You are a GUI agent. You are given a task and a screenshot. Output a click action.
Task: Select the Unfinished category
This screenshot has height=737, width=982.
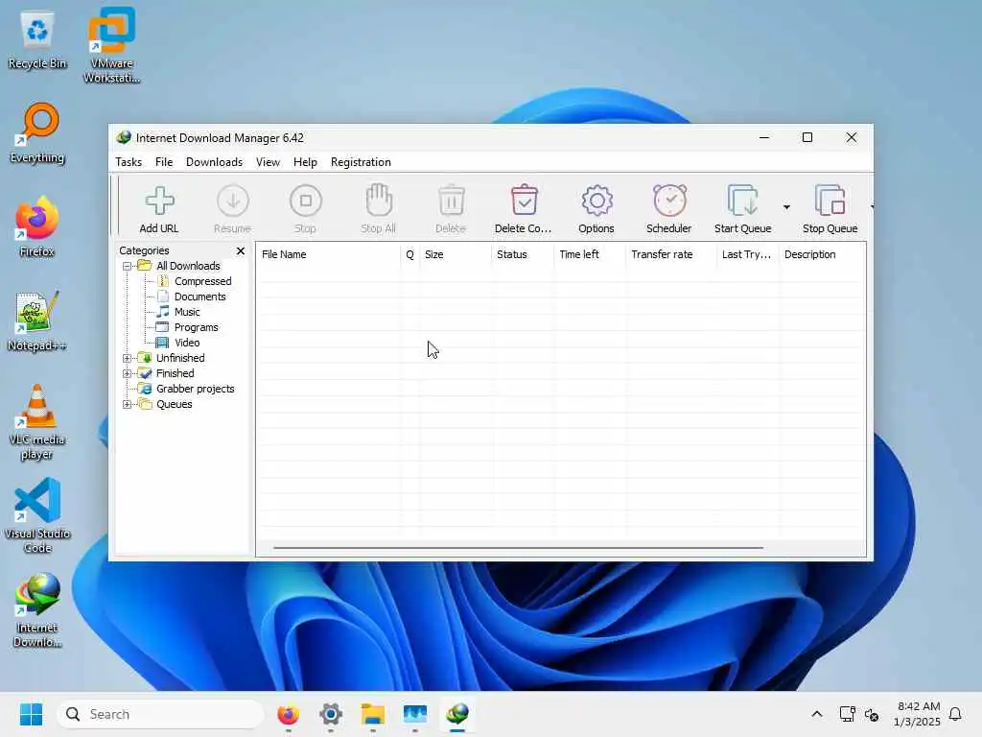click(180, 358)
